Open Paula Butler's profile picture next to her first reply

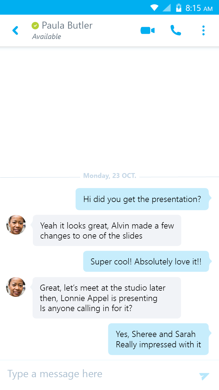pos(16,225)
